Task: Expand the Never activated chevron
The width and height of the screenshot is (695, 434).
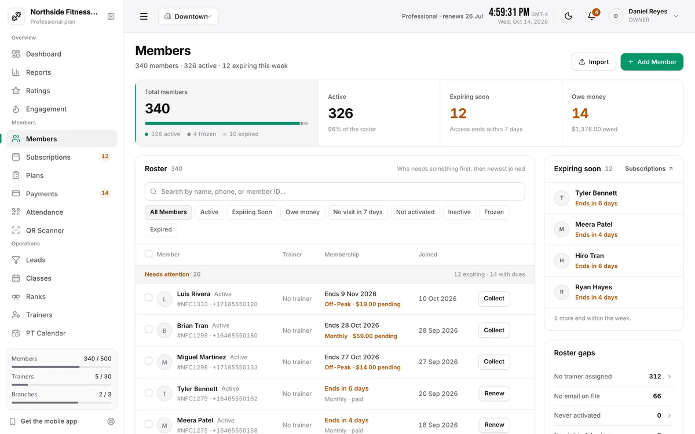Action: tap(670, 415)
